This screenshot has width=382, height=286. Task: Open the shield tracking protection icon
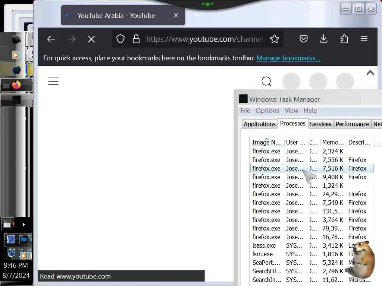[120, 39]
